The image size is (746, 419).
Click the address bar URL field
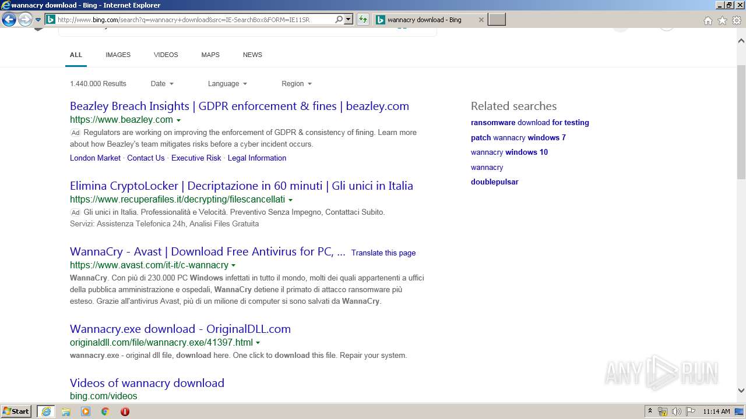195,20
